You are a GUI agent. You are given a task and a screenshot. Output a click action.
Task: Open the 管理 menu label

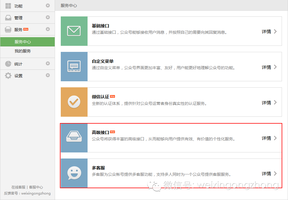pyautogui.click(x=18, y=18)
